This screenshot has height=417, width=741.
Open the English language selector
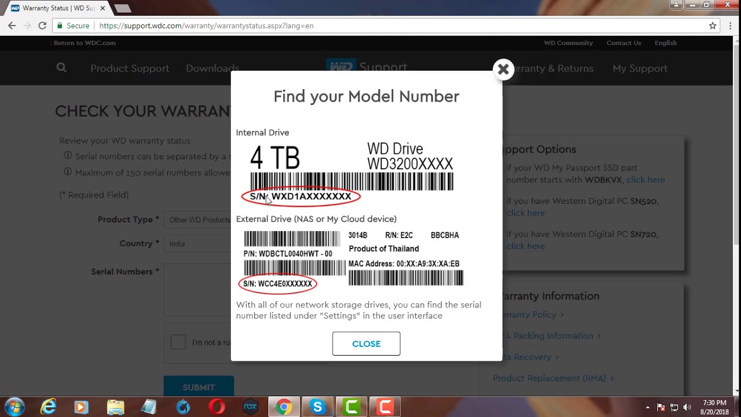pos(665,43)
